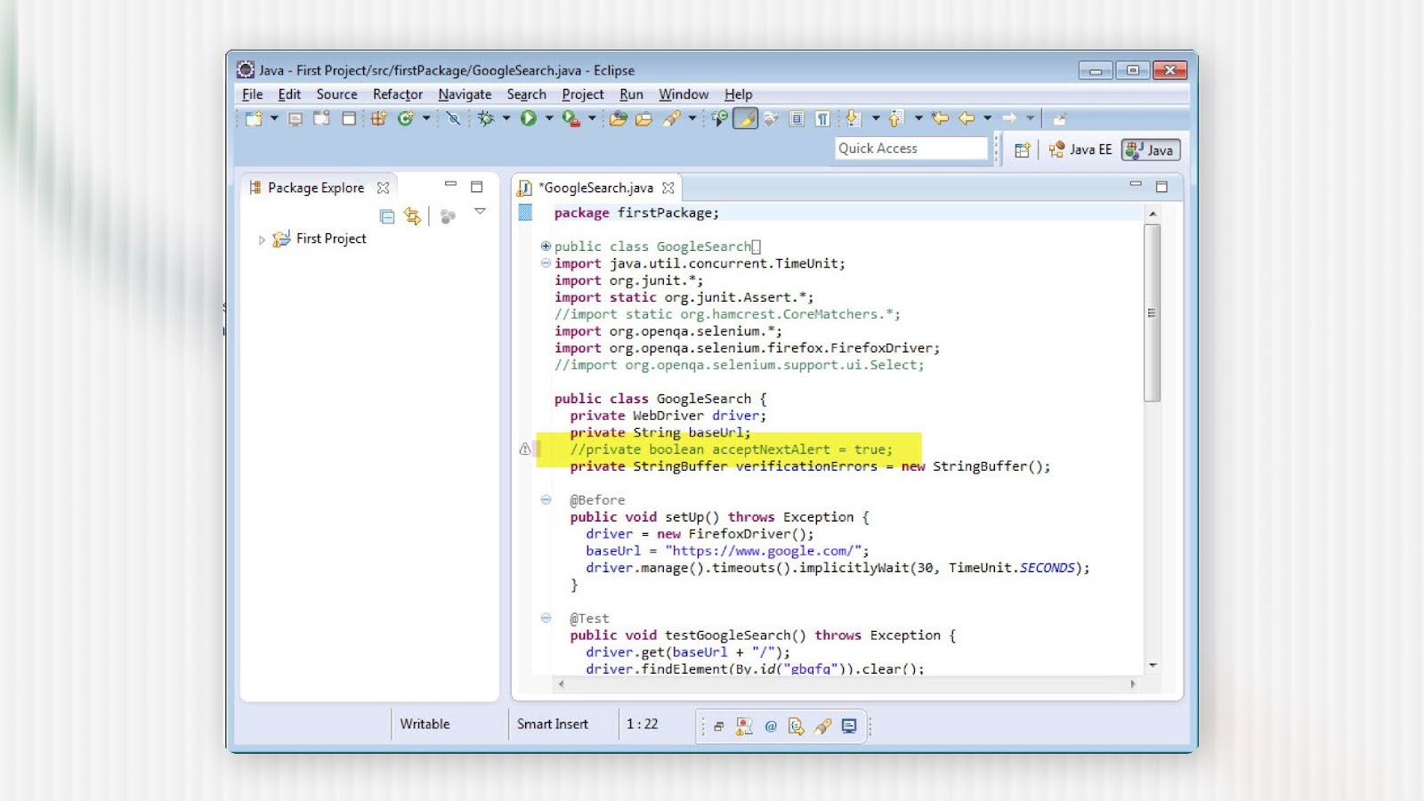Switch to the Java EE perspective
This screenshot has width=1424, height=801.
pyautogui.click(x=1080, y=150)
